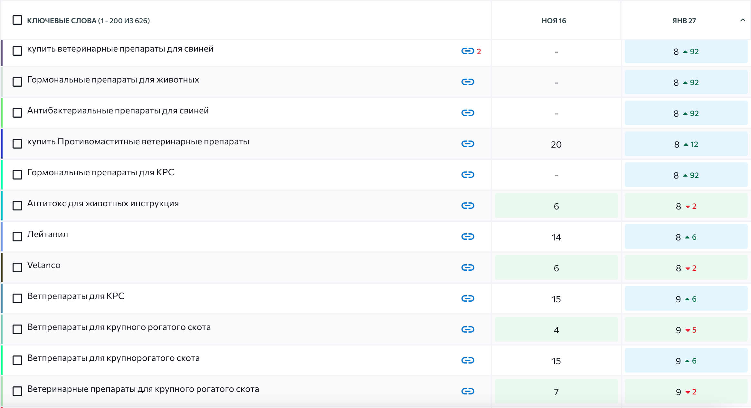Click ЯНВ 27 cell '8 ▲92' in 'Гормональные препараты для КРС' row

686,175
